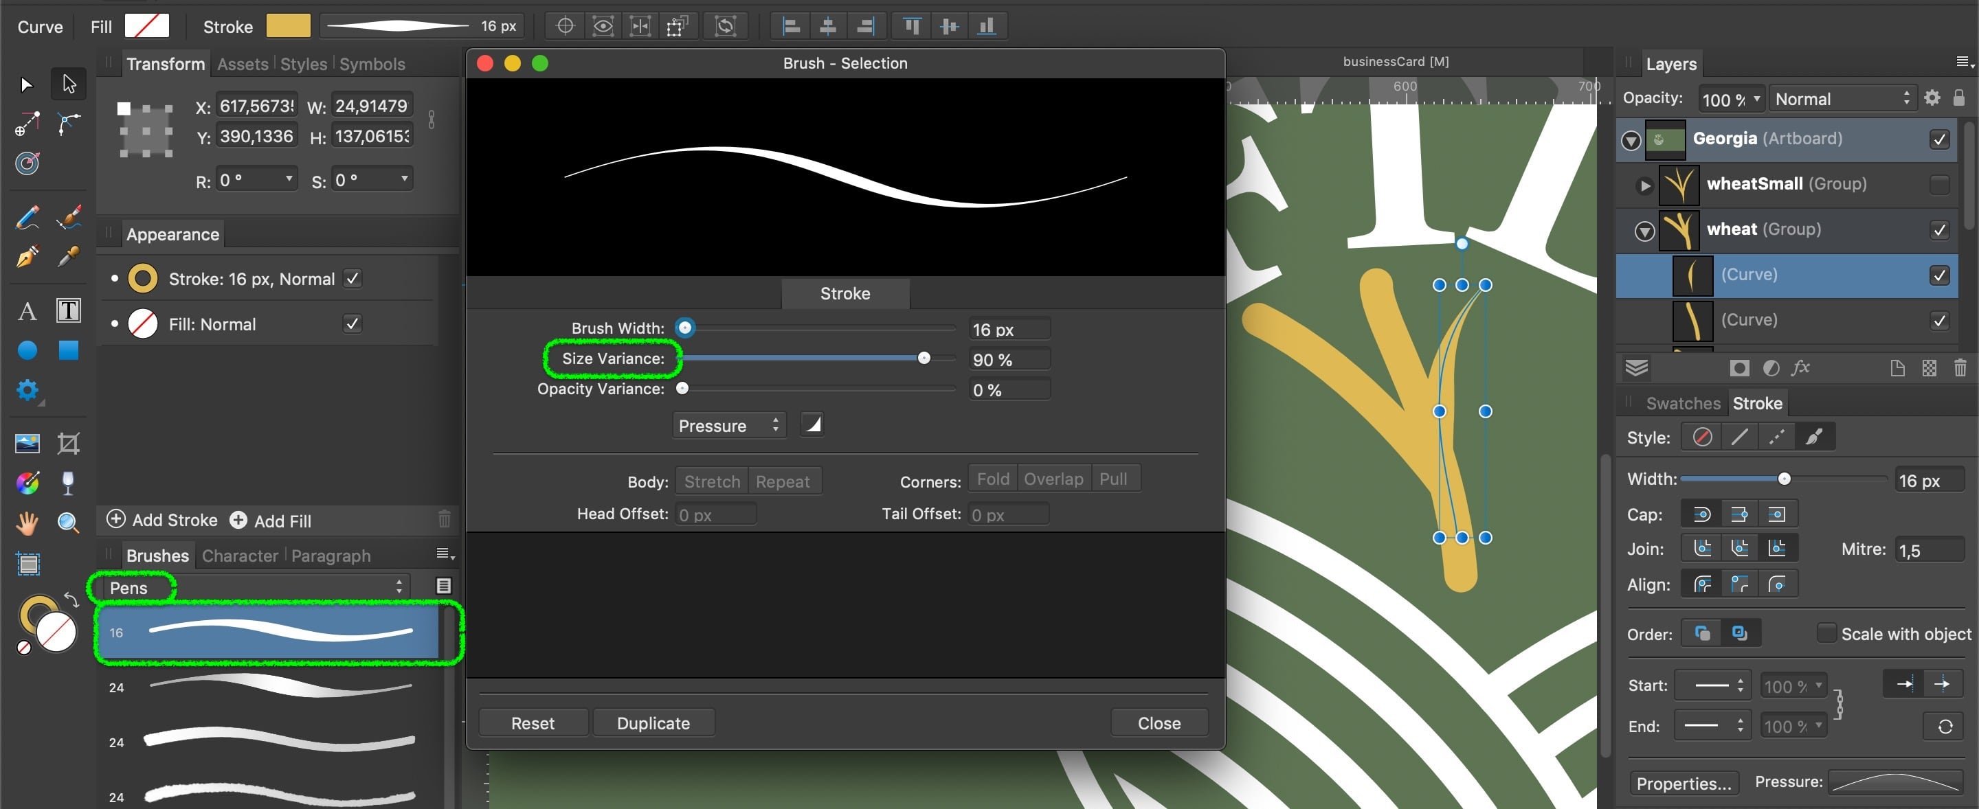Select the Vector Brush tool
The width and height of the screenshot is (1979, 809).
click(69, 218)
